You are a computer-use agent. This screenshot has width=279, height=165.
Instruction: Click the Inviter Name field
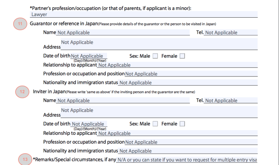[122, 101]
